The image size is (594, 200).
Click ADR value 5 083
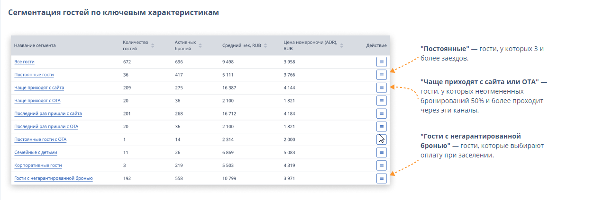coord(290,152)
